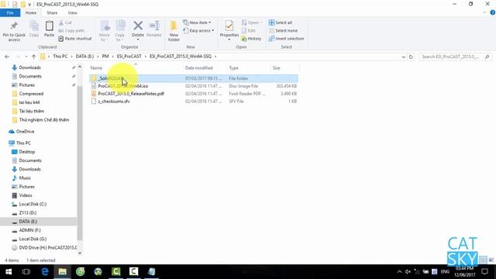The height and width of the screenshot is (279, 496).
Task: Go back to previous folder
Action: 7,57
